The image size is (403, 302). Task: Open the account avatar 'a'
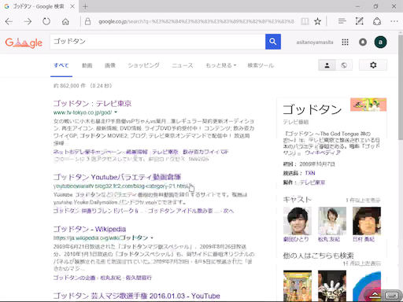coord(380,42)
